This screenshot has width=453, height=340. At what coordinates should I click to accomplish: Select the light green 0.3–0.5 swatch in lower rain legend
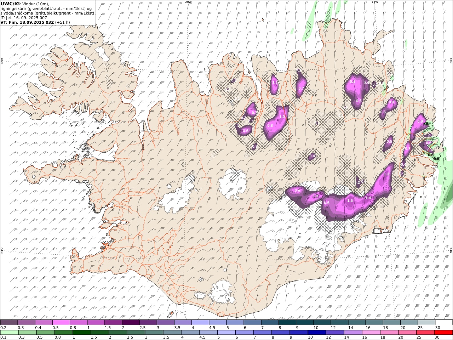coord(27,332)
